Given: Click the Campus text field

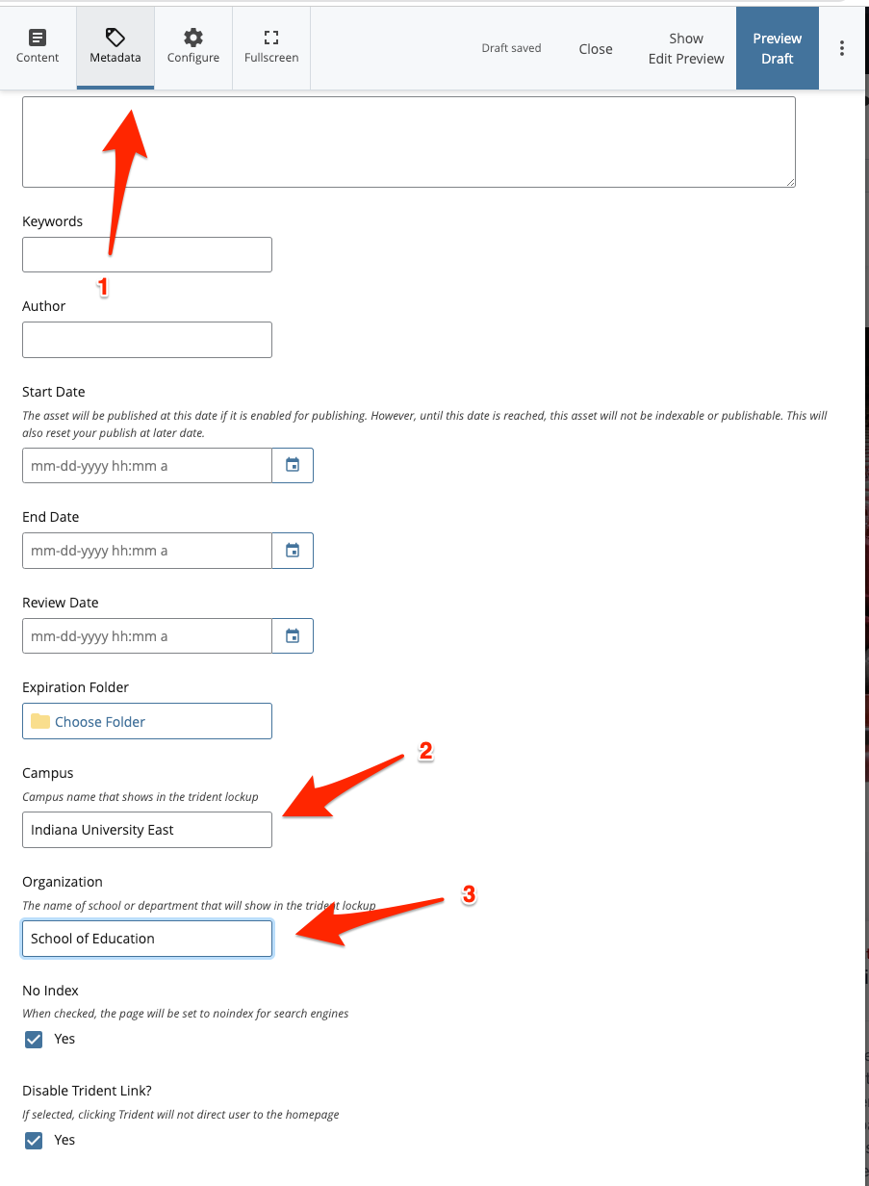Looking at the screenshot, I should tap(147, 830).
